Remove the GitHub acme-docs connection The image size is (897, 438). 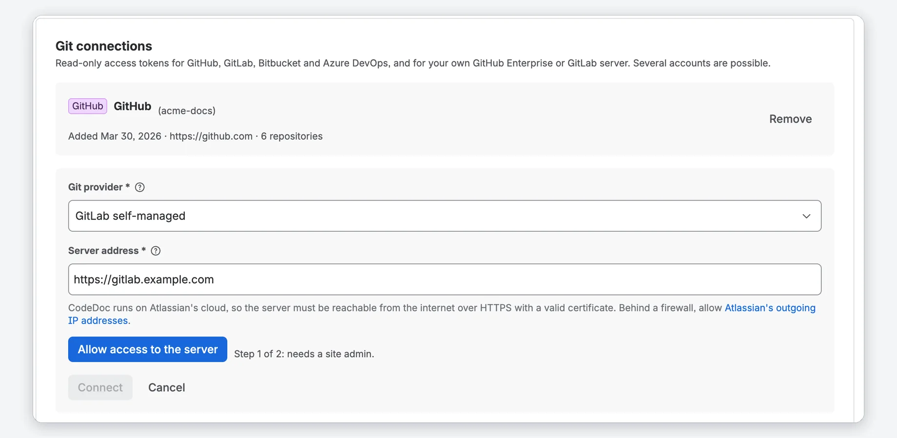point(790,119)
